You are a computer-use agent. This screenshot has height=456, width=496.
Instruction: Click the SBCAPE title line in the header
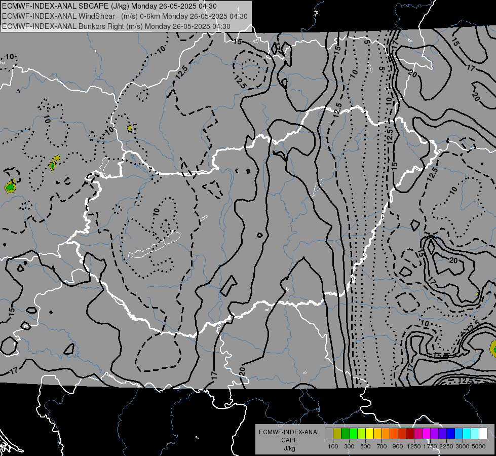coord(109,6)
